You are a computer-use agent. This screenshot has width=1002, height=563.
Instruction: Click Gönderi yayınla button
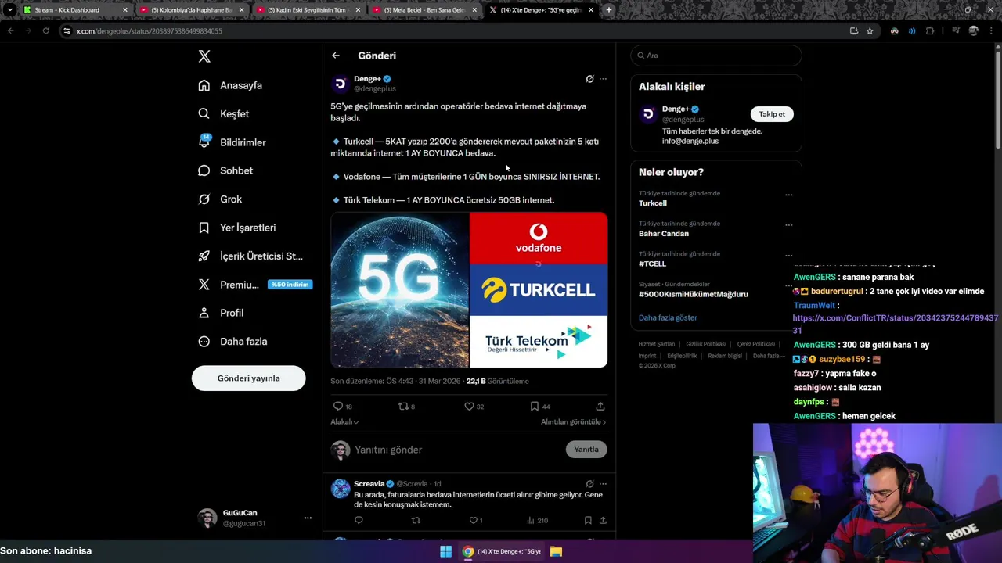pos(248,378)
